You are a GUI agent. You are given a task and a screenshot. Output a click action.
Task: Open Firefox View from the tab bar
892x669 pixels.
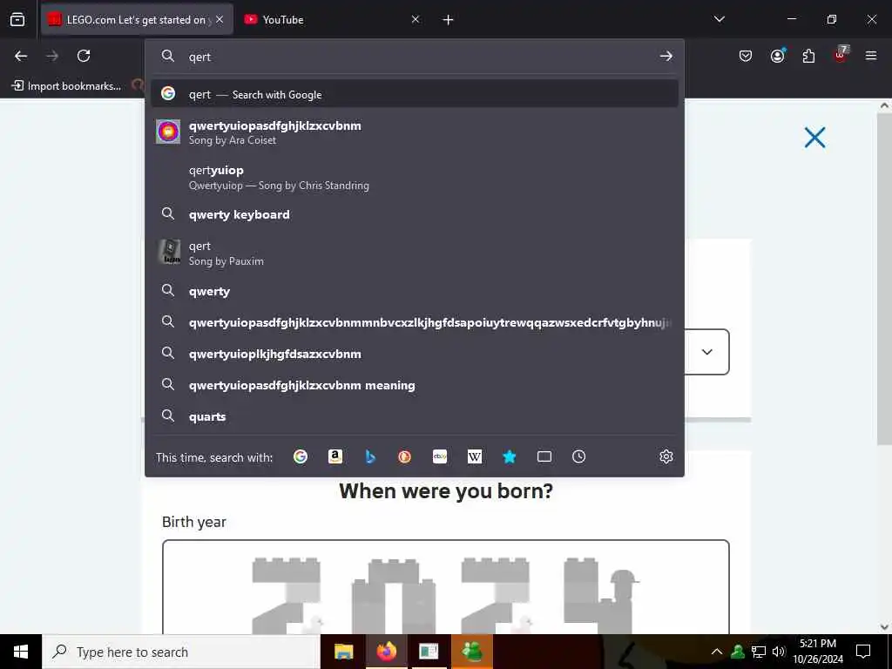17,20
